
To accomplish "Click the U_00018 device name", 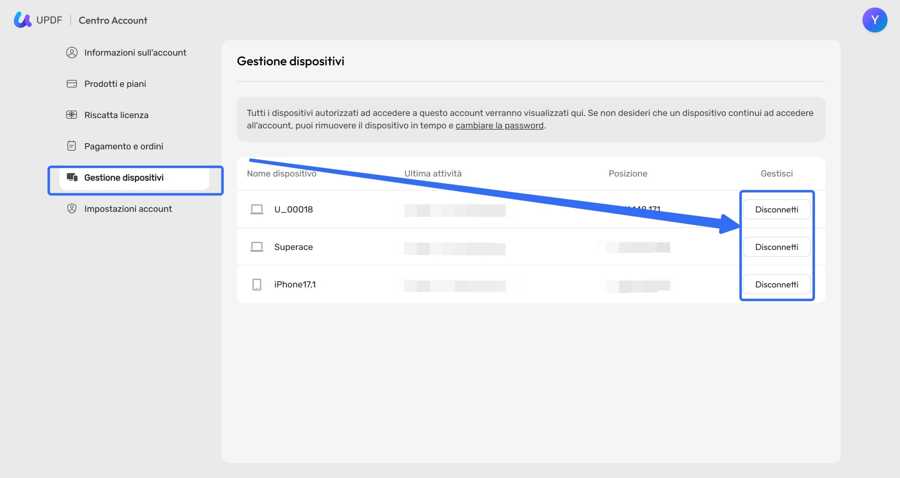I will [x=294, y=209].
